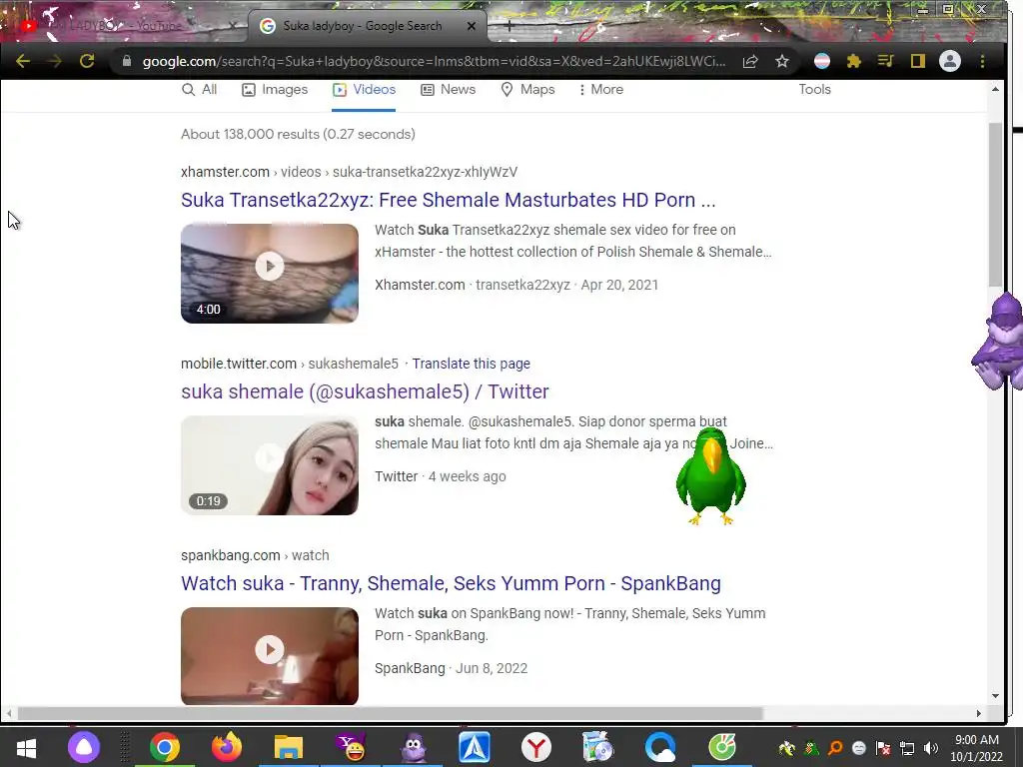
Task: Open Yahoo Messenger taskbar icon
Action: [351, 747]
